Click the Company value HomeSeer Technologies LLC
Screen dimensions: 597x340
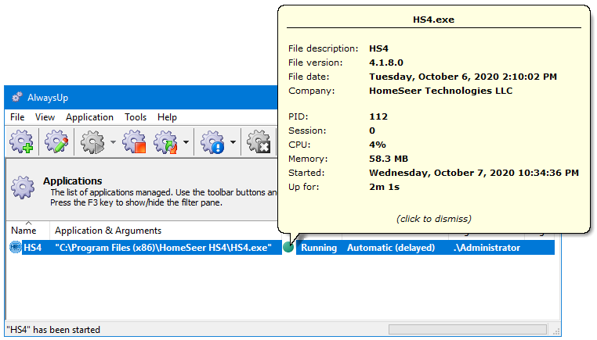pos(440,91)
